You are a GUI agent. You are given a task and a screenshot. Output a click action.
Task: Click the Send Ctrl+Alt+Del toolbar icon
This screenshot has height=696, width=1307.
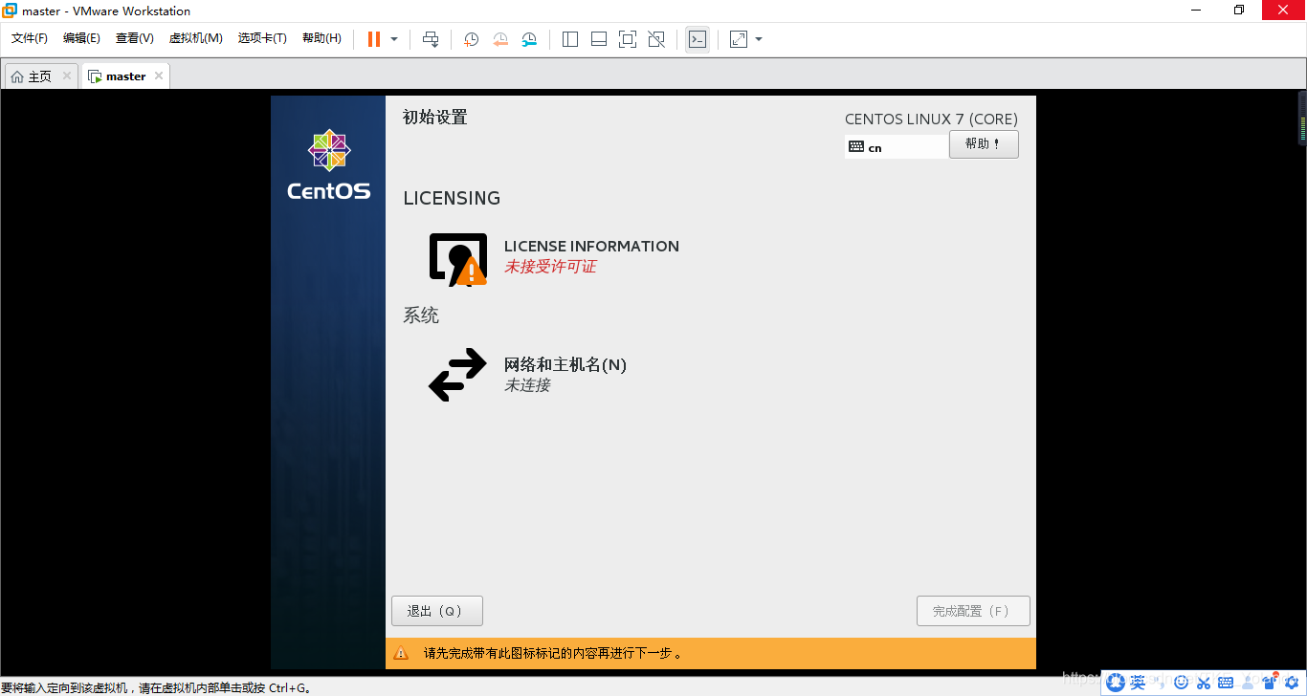[431, 39]
